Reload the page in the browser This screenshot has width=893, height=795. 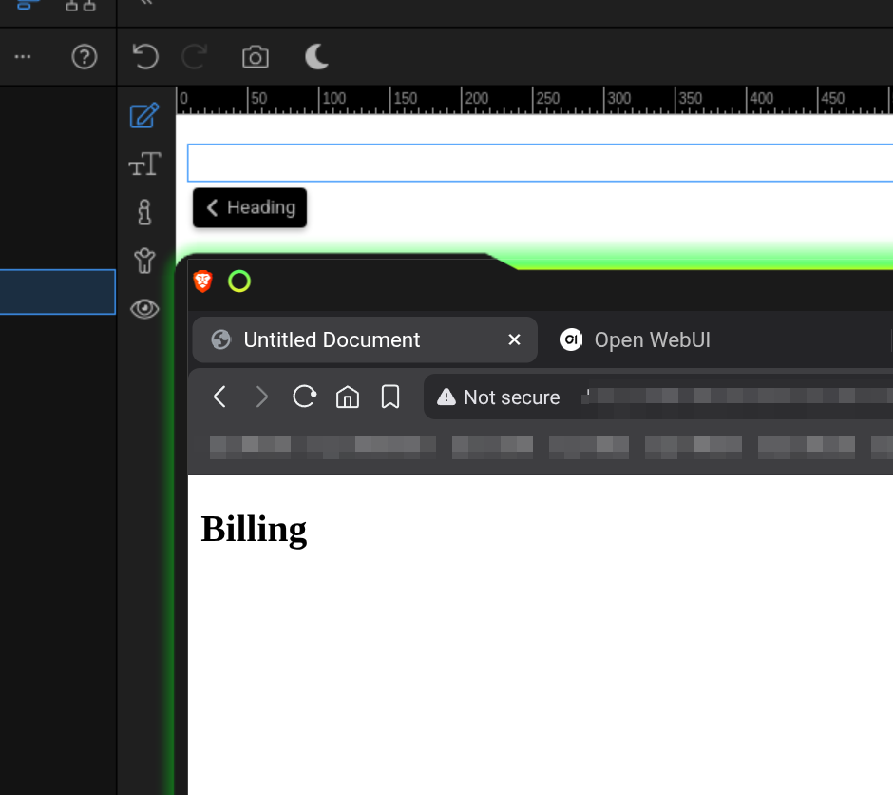[304, 397]
